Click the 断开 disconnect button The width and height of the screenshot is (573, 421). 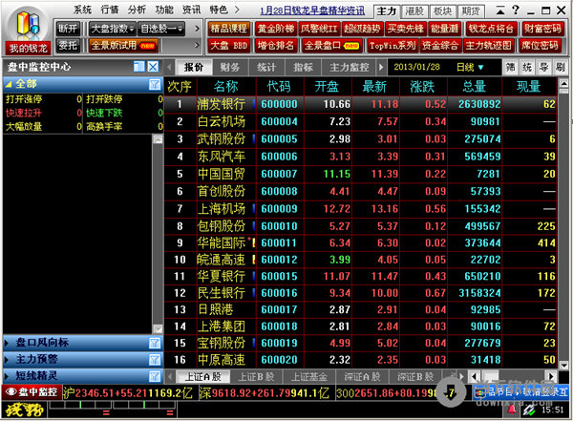pos(69,29)
